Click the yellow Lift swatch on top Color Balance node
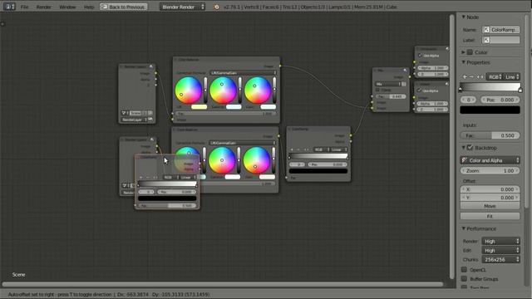 [x=199, y=107]
